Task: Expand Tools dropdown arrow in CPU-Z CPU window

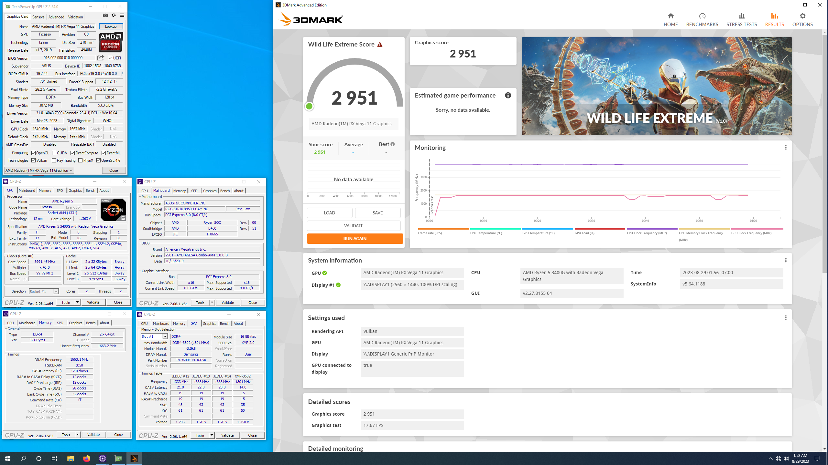Action: [77, 302]
